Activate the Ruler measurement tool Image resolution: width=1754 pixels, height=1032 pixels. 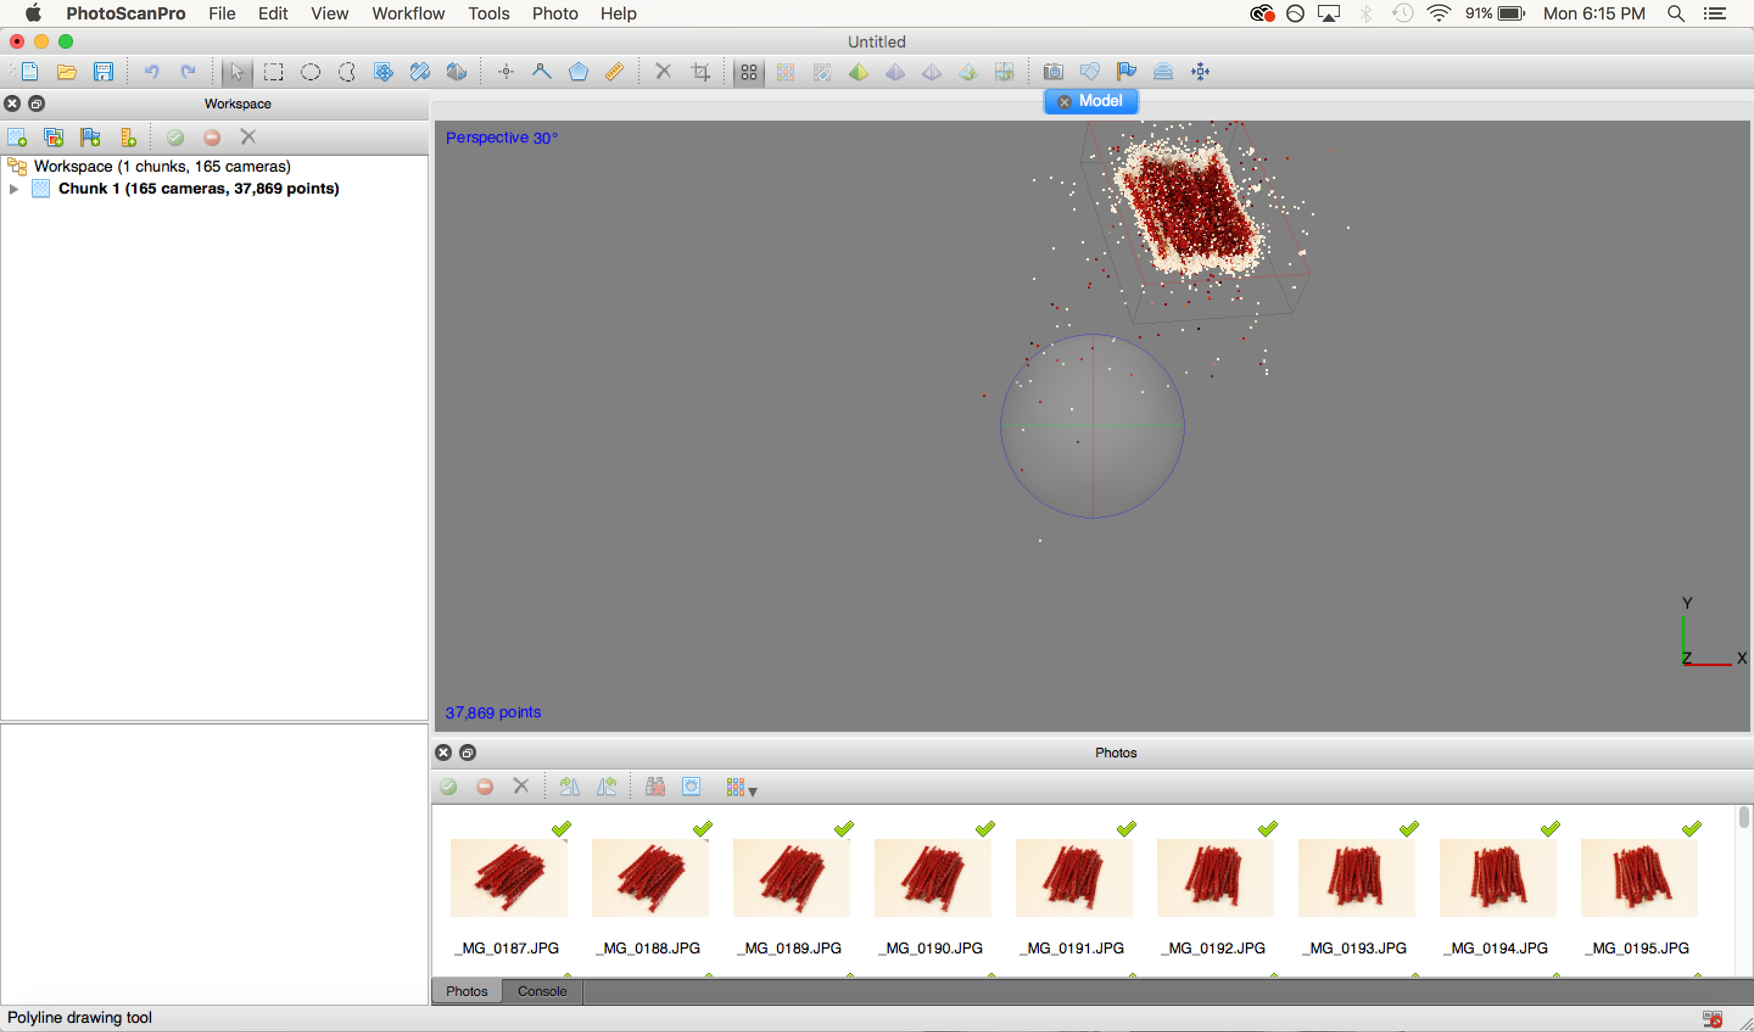(615, 72)
